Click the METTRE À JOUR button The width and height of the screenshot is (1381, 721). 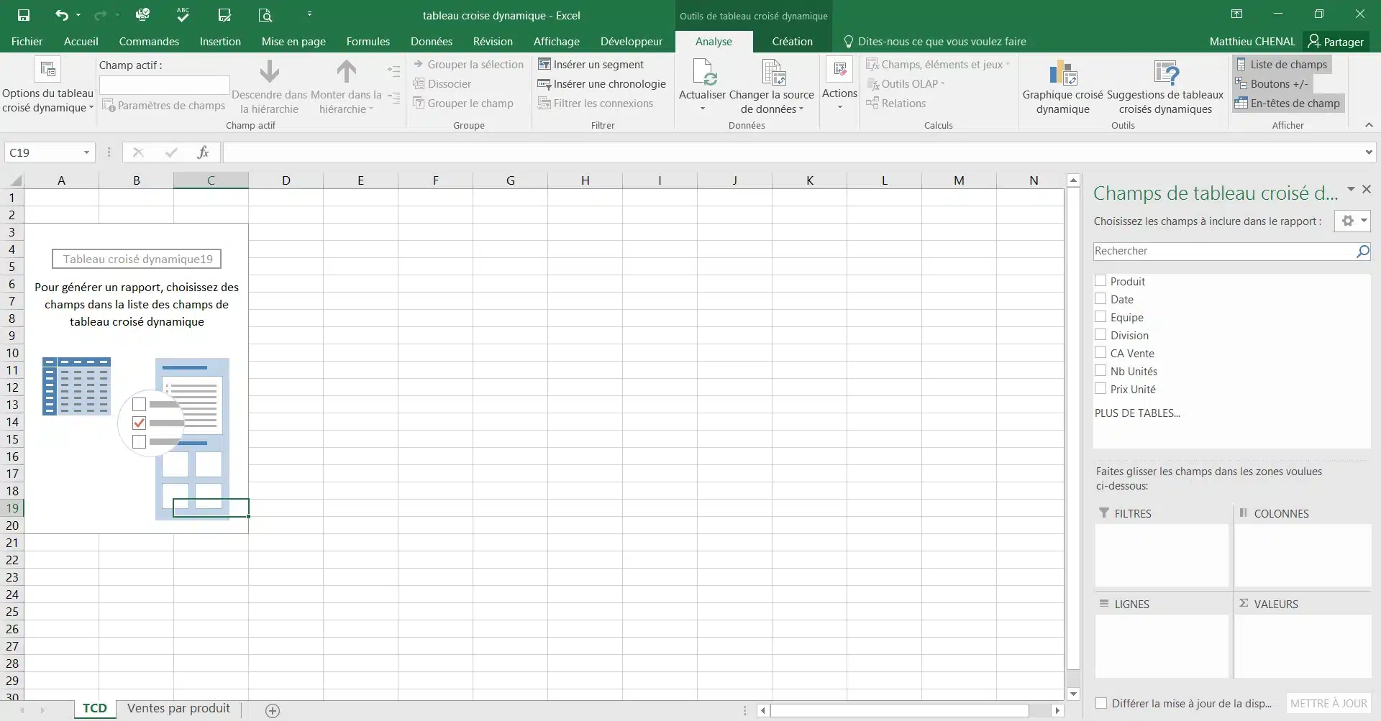(x=1328, y=704)
